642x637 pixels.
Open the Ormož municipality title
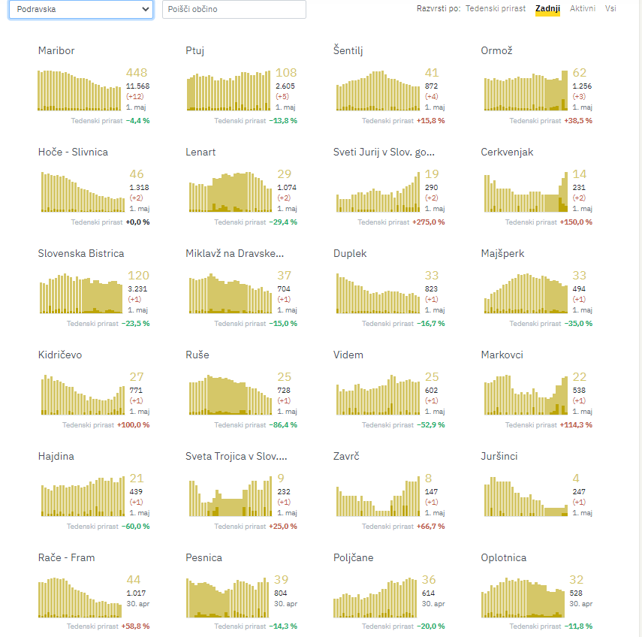click(496, 50)
